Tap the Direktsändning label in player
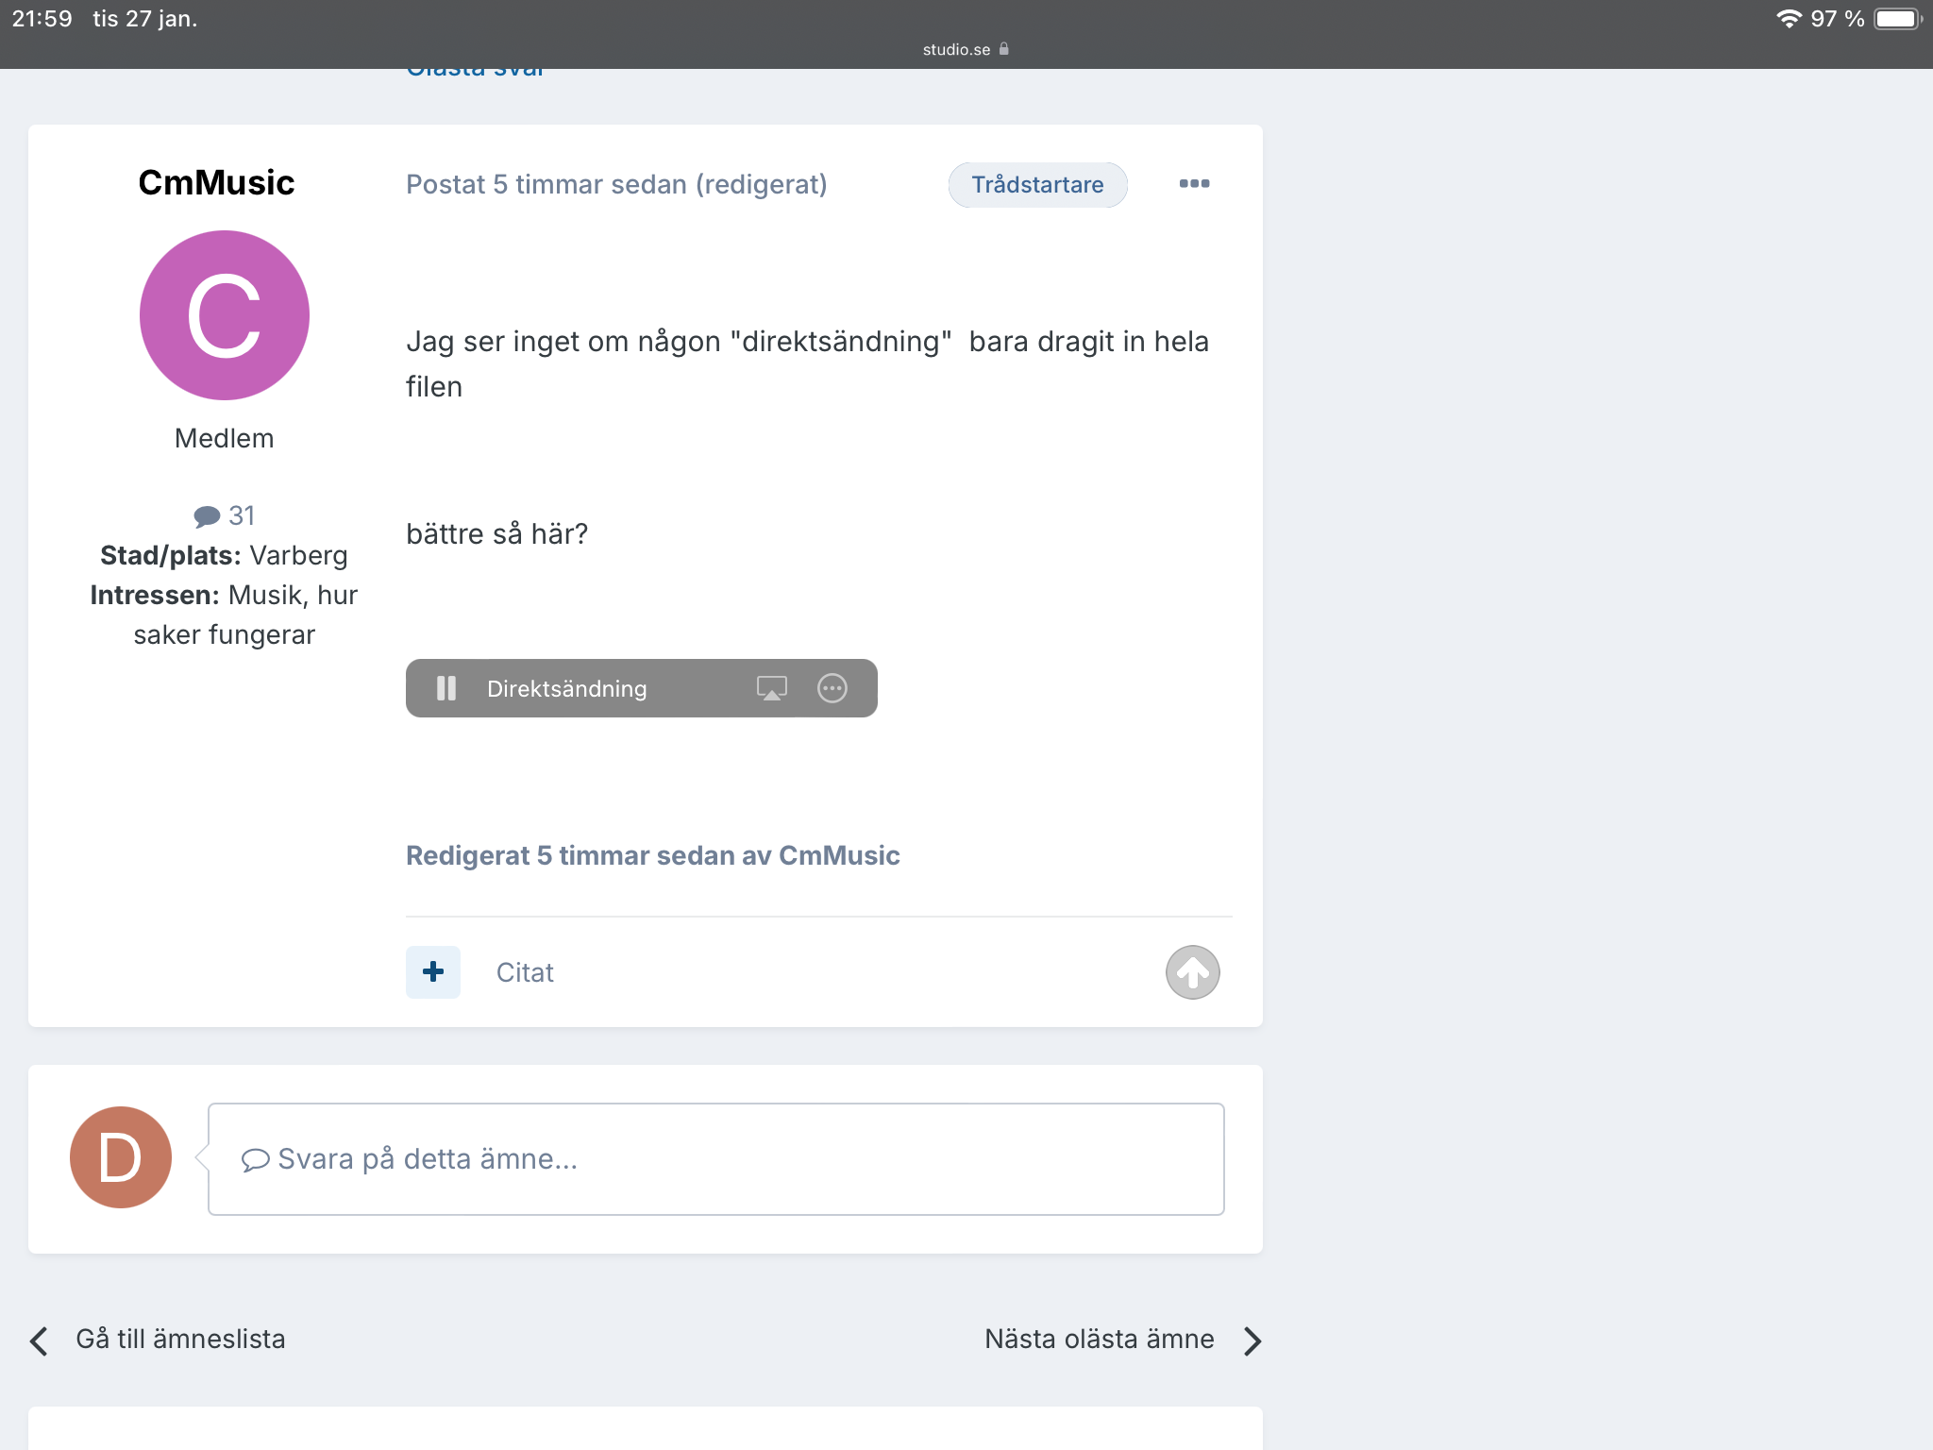 567,689
